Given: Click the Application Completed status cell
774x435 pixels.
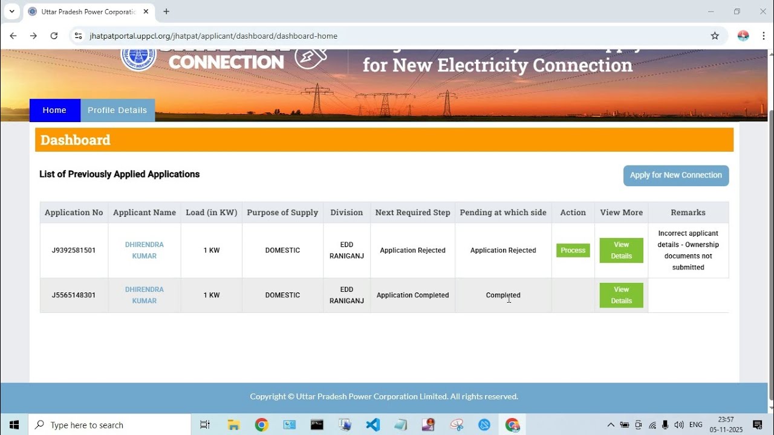Looking at the screenshot, I should tap(412, 295).
